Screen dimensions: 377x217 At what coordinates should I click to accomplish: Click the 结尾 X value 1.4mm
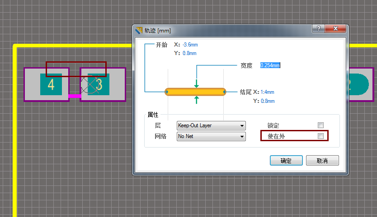coord(267,92)
